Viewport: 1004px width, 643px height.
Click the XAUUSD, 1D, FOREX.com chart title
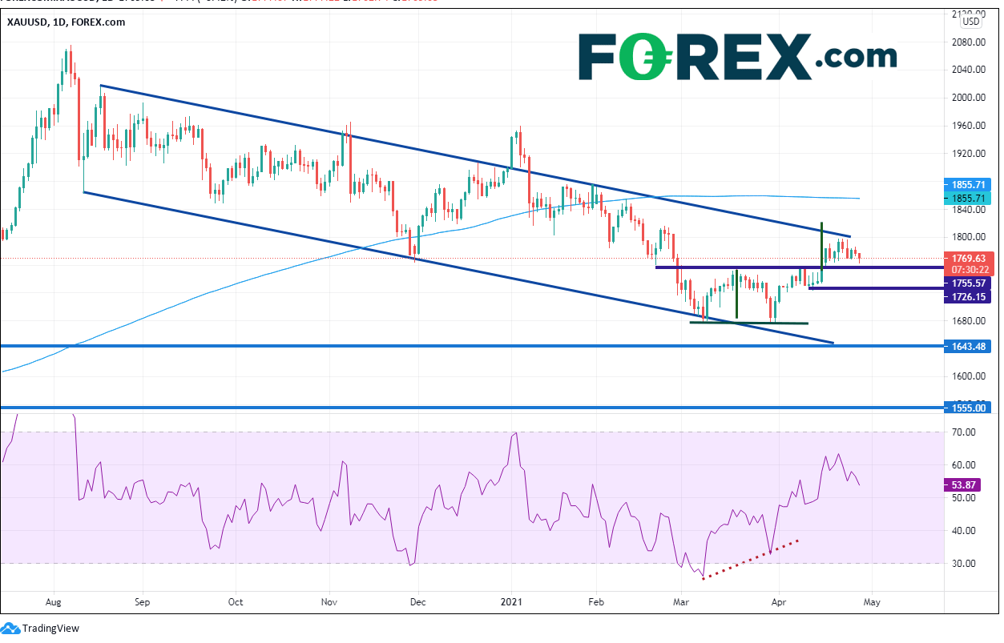tap(67, 22)
